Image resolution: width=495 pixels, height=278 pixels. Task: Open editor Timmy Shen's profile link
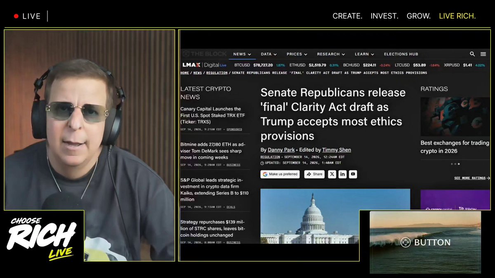tap(337, 150)
